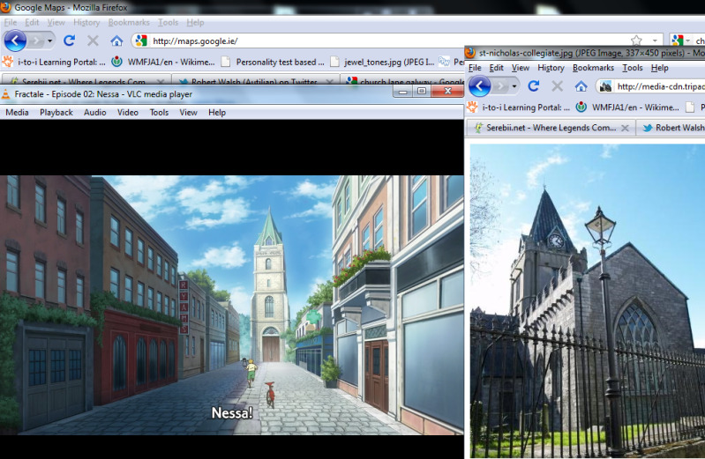Image resolution: width=705 pixels, height=459 pixels.
Task: Switch to Robert Walsh tab in image window
Action: click(x=671, y=128)
